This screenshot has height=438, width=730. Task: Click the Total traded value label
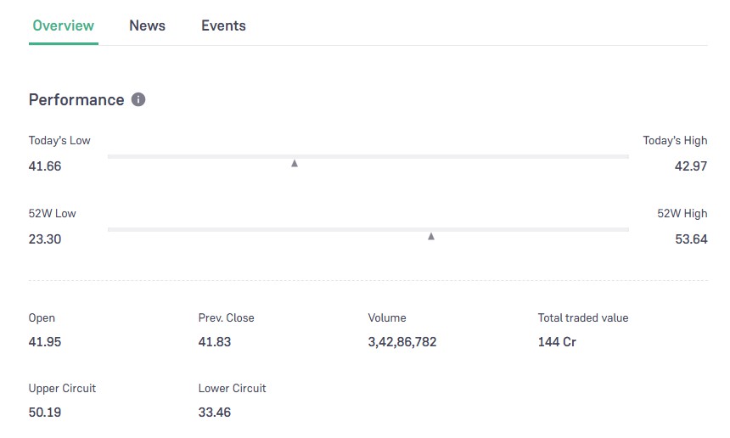pyautogui.click(x=583, y=317)
